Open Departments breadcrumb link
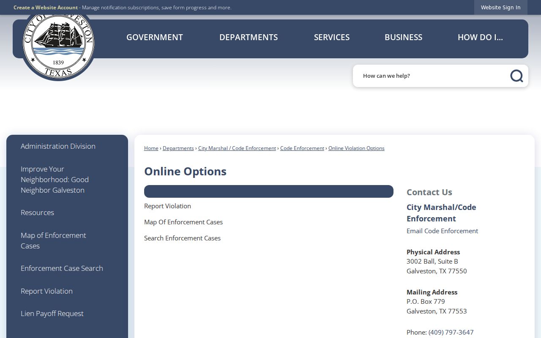 tap(178, 148)
